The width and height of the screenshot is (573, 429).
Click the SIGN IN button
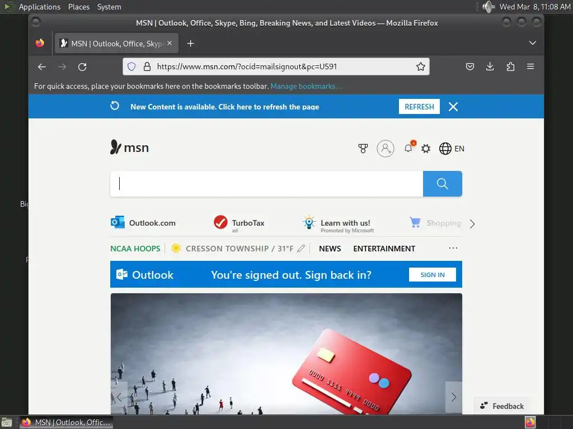[x=433, y=275]
